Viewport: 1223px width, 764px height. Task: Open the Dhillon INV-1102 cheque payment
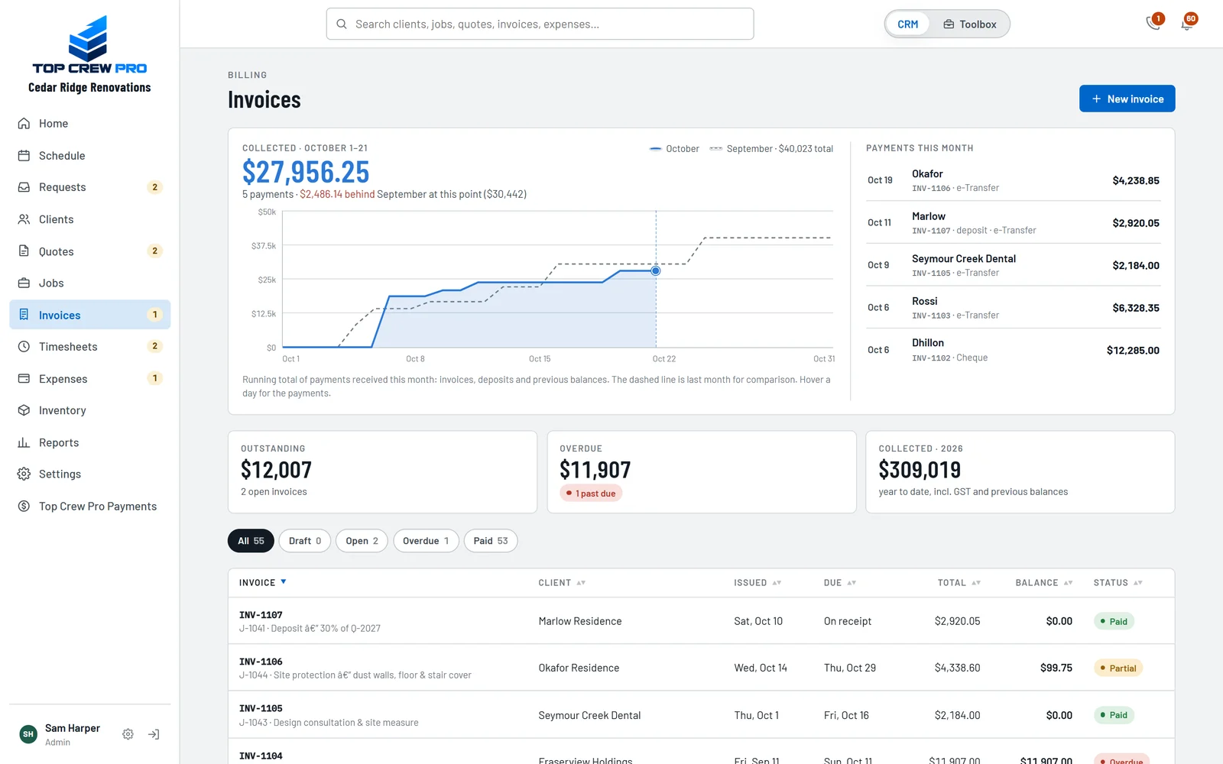click(1013, 350)
